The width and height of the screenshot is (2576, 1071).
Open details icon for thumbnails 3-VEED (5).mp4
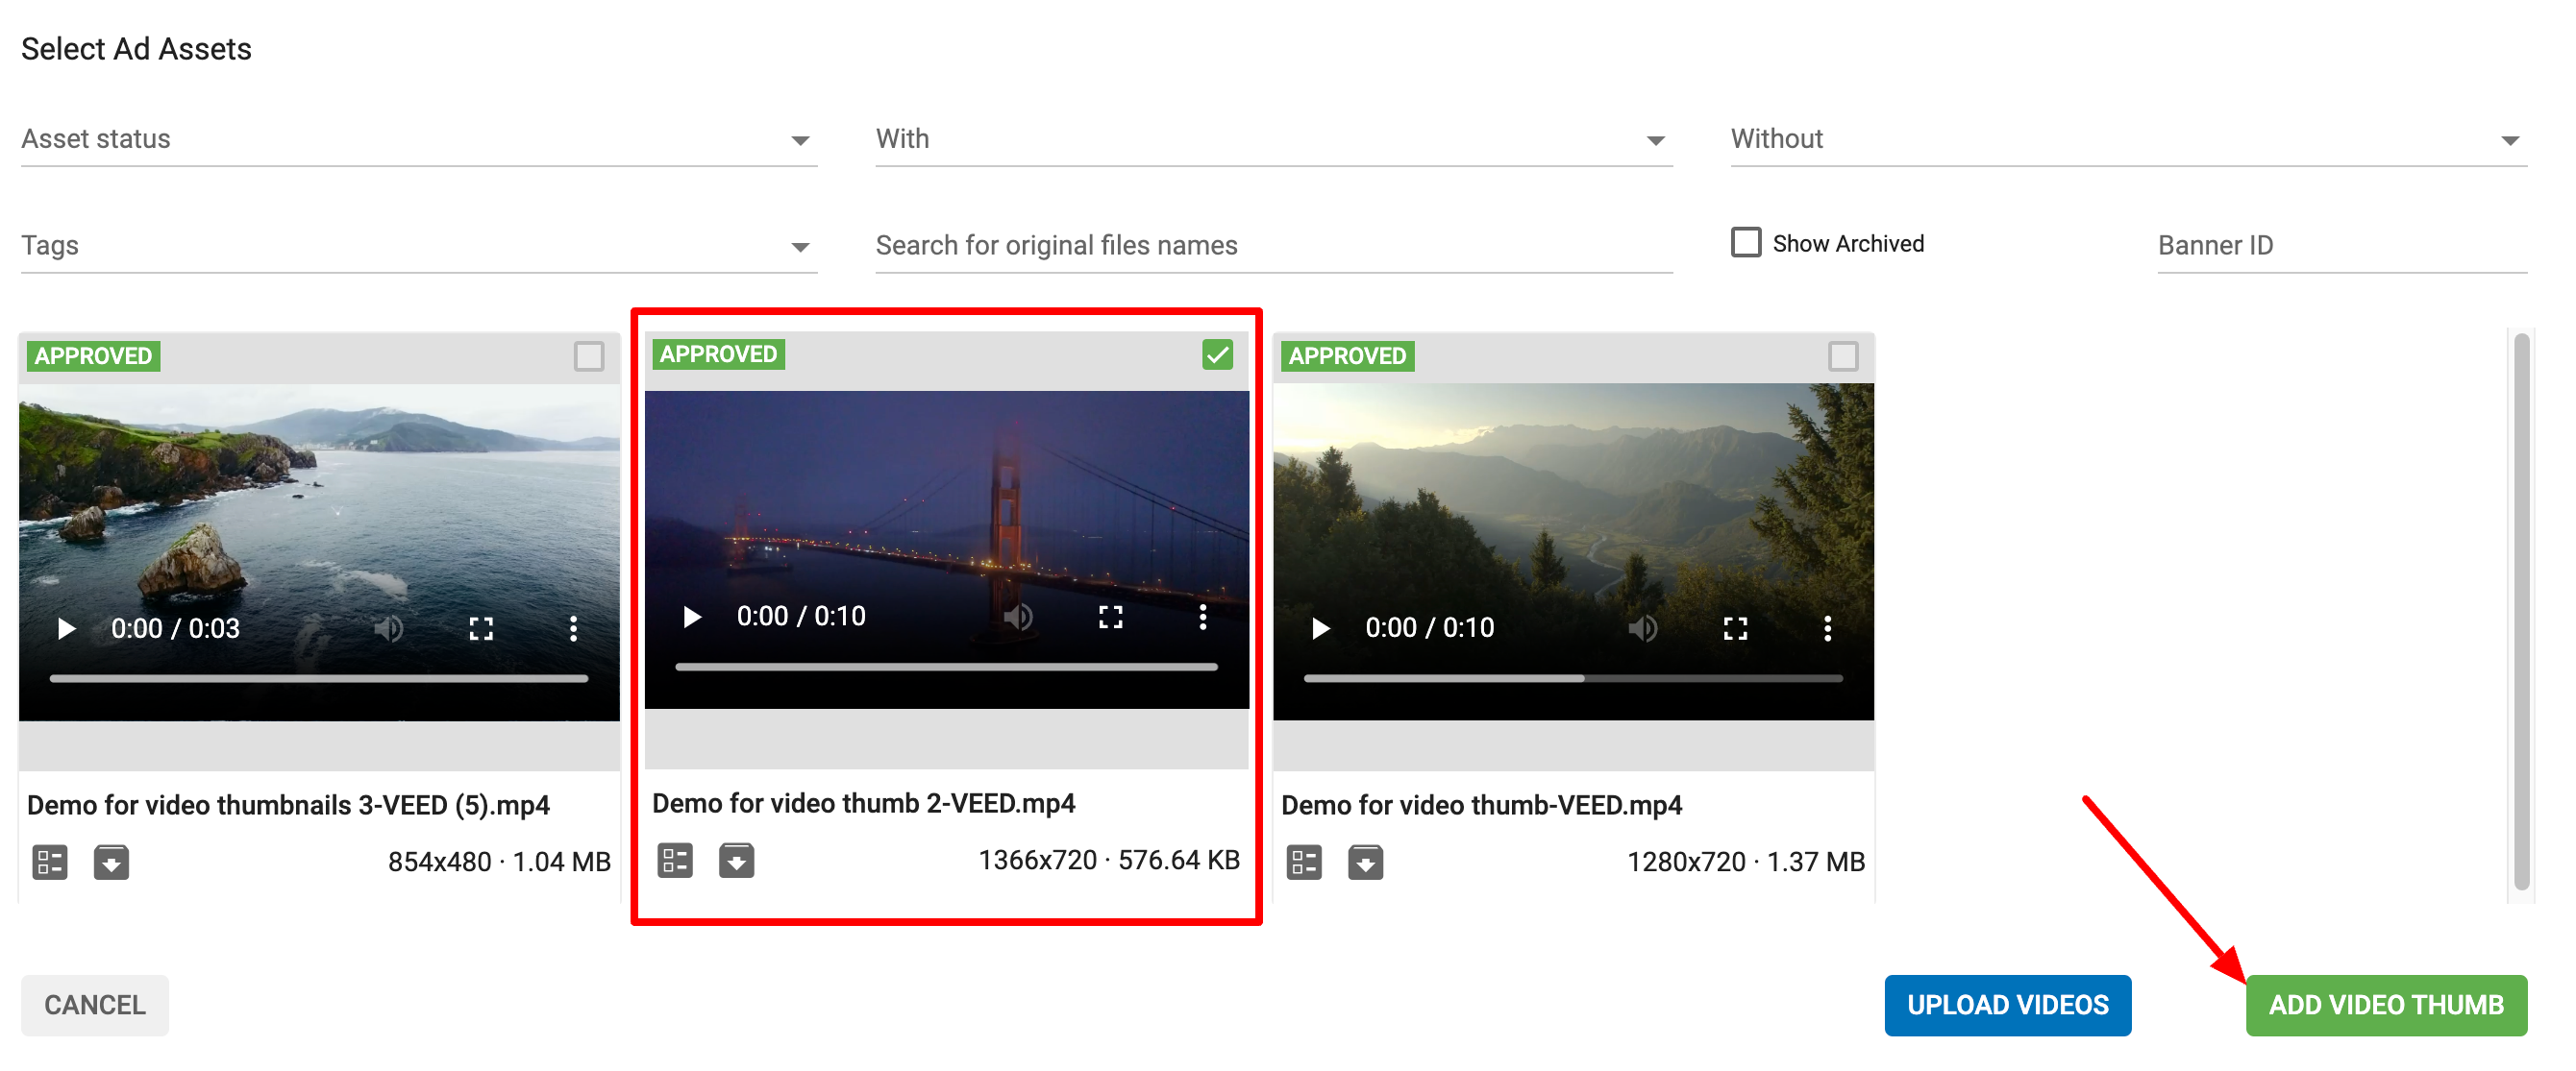49,862
